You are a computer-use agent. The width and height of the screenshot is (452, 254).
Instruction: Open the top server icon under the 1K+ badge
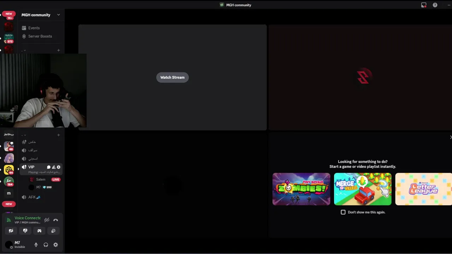click(9, 26)
